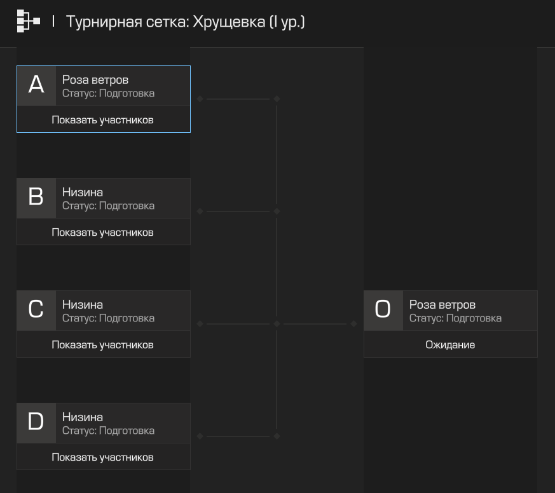Select group B letter tile
Viewport: 555px width, 493px height.
(36, 198)
